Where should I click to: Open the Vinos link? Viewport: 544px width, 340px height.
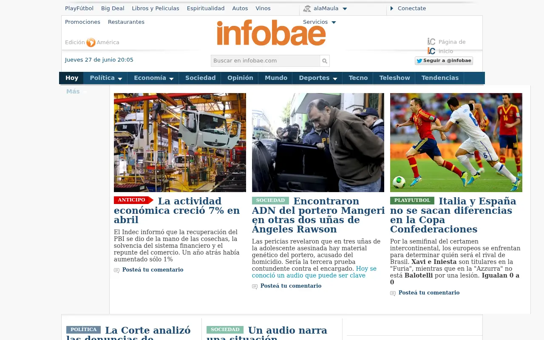tap(263, 8)
